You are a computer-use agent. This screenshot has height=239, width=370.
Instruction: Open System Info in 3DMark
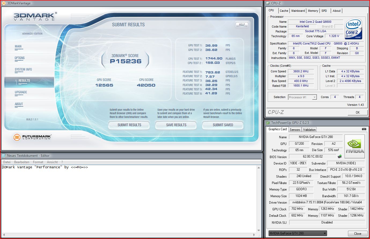pyautogui.click(x=23, y=69)
